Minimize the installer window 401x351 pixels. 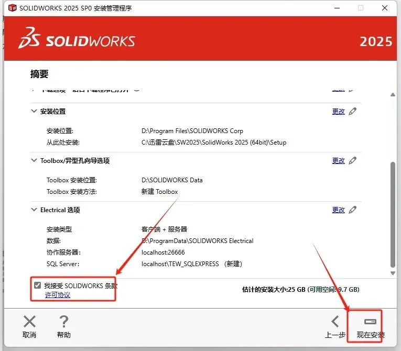click(337, 8)
